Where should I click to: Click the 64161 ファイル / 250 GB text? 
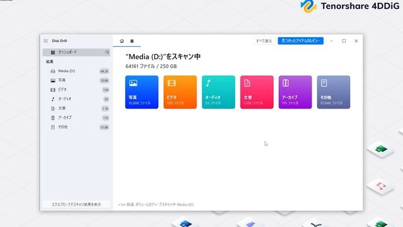pyautogui.click(x=151, y=66)
